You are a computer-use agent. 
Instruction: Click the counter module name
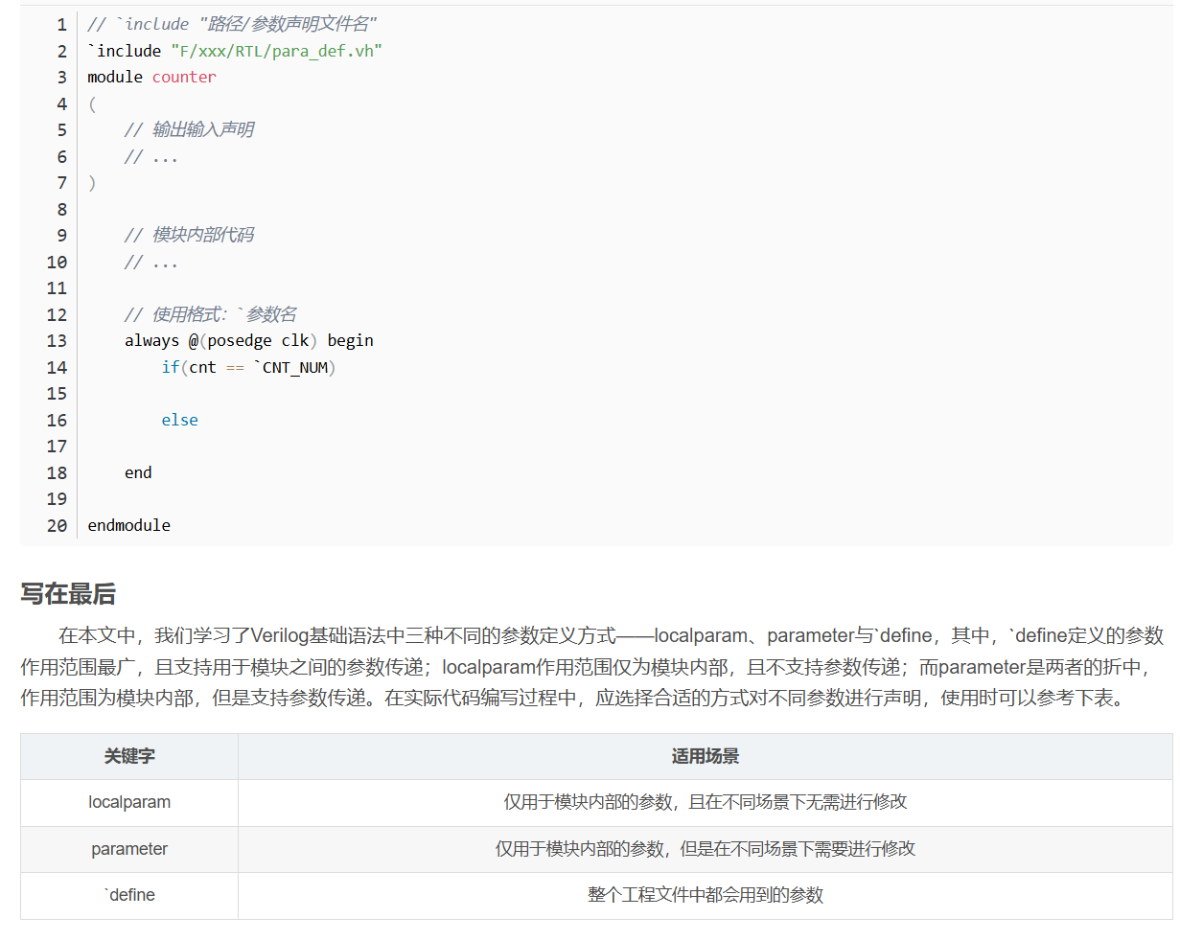click(x=183, y=77)
